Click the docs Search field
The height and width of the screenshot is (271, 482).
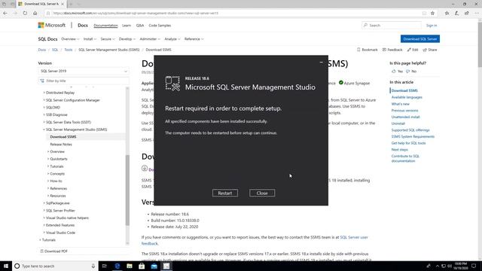pyautogui.click(x=392, y=25)
